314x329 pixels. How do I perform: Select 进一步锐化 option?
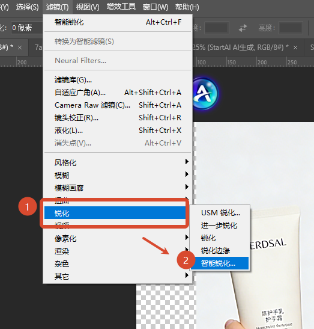[220, 226]
